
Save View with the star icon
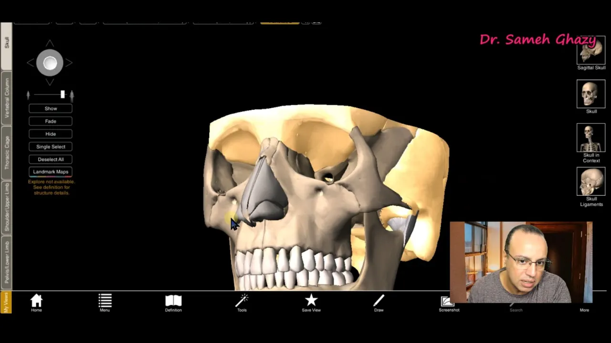311,303
